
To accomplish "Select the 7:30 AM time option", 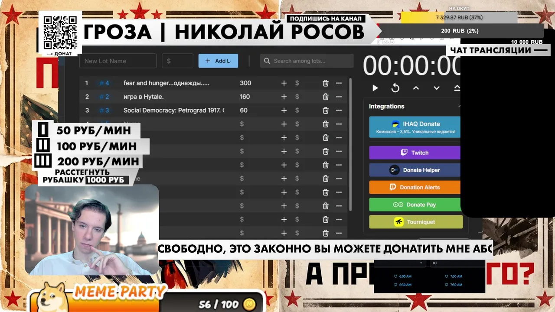I will point(453,285).
